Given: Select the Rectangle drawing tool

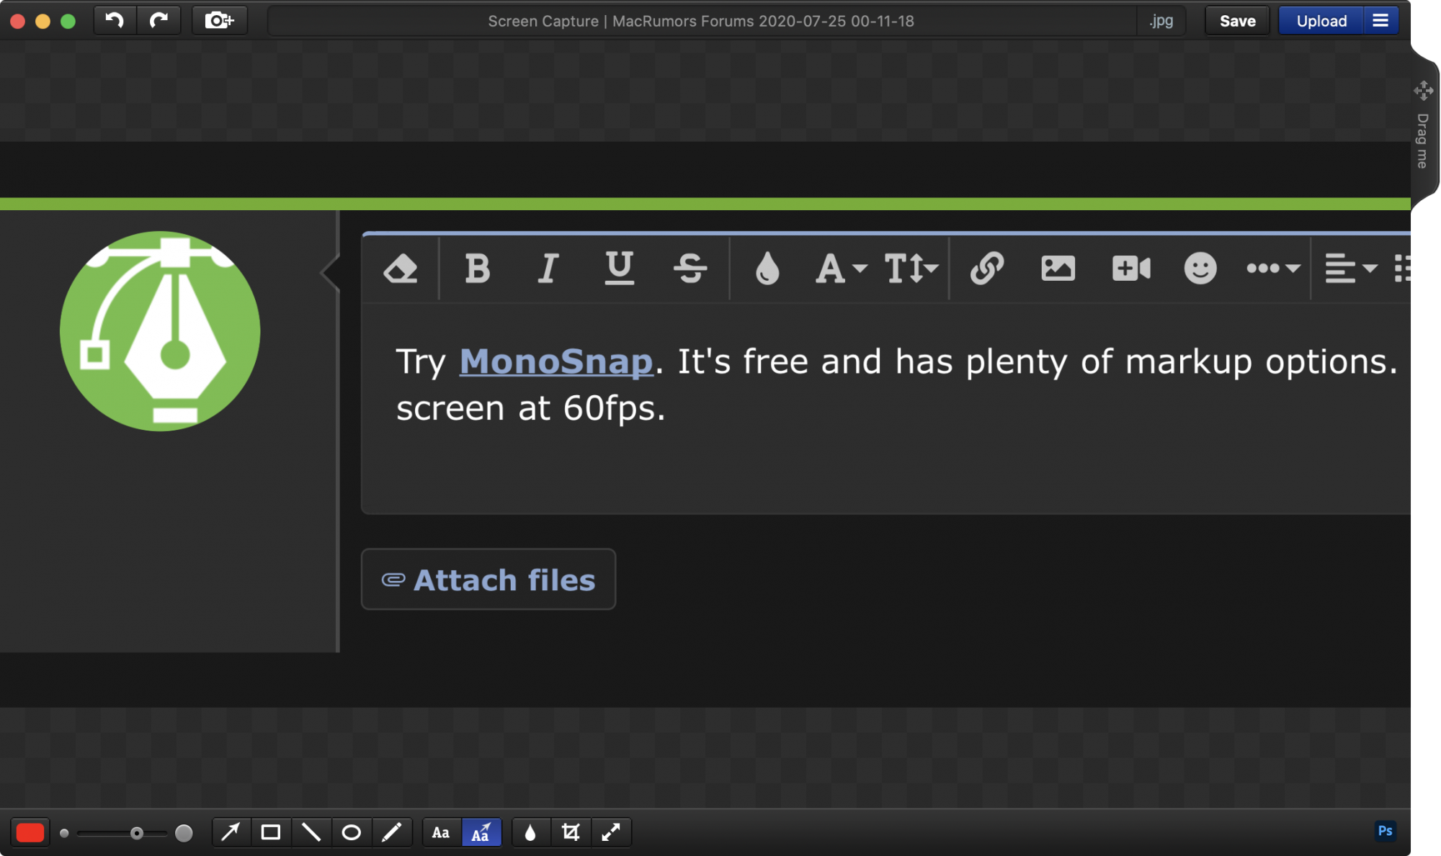Looking at the screenshot, I should (x=271, y=832).
